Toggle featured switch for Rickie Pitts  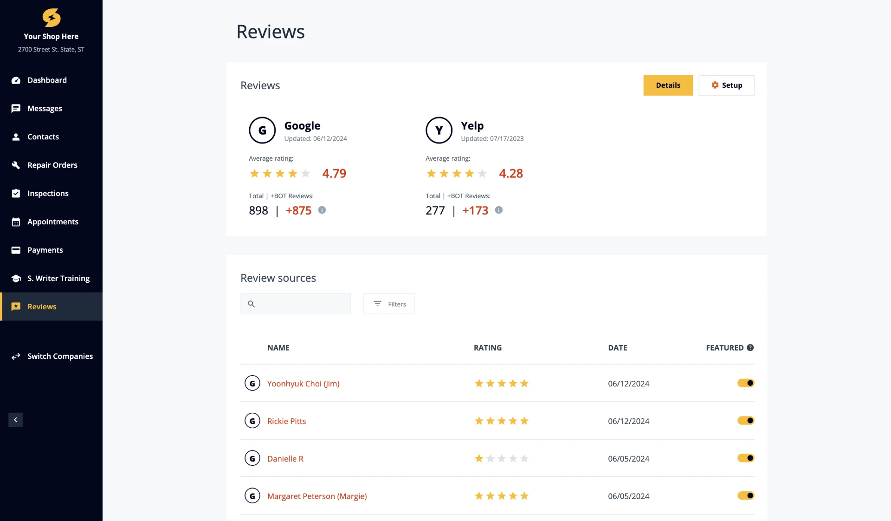pyautogui.click(x=746, y=421)
